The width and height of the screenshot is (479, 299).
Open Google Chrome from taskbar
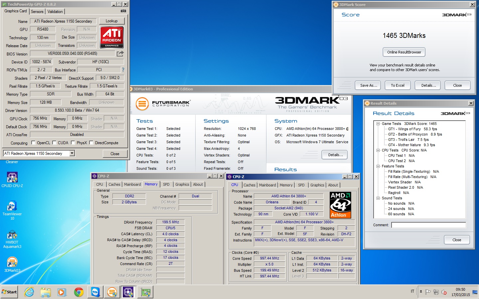point(79,292)
